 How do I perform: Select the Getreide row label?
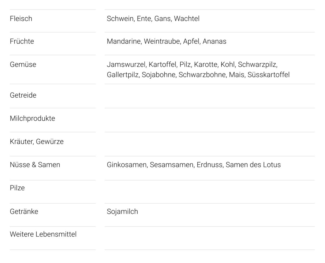click(x=23, y=95)
